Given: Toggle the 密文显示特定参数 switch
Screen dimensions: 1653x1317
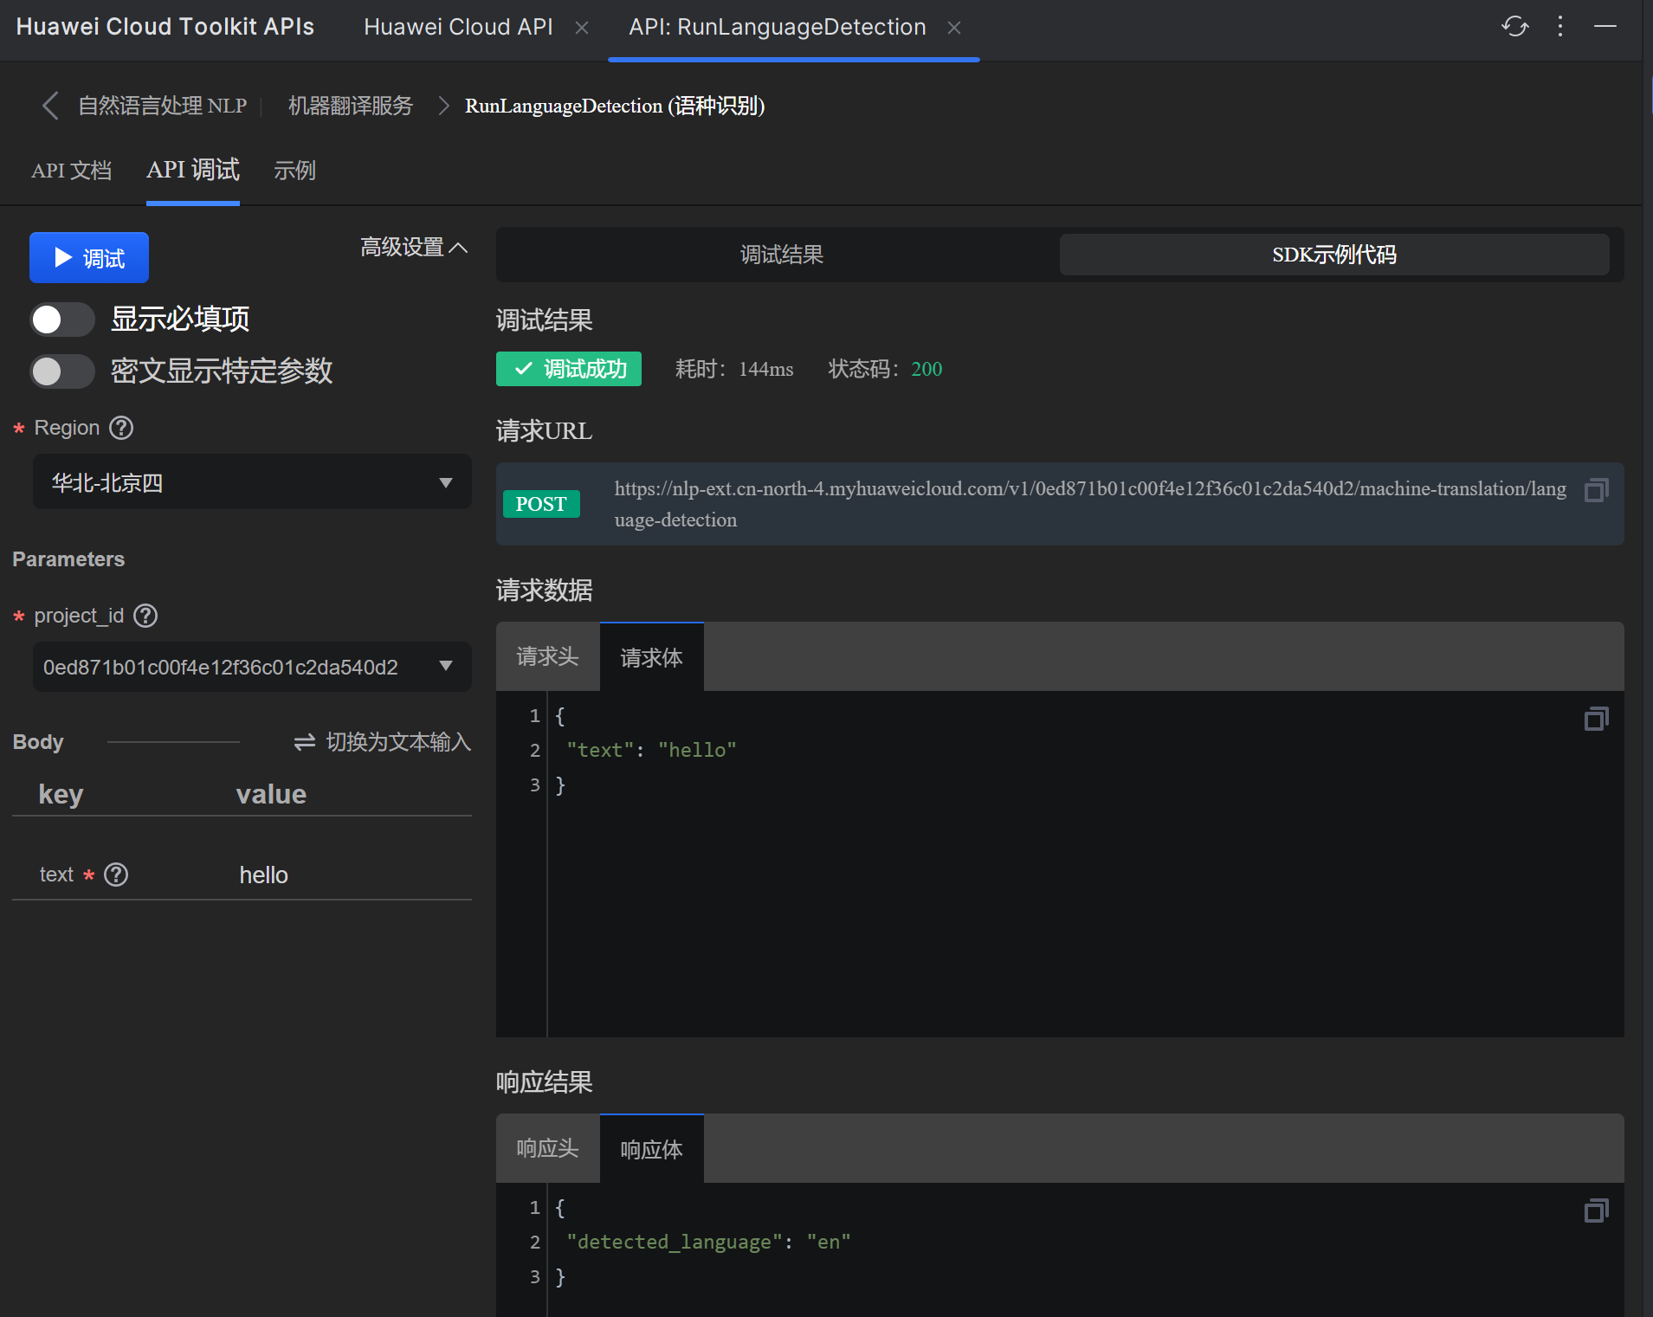Looking at the screenshot, I should coord(62,371).
